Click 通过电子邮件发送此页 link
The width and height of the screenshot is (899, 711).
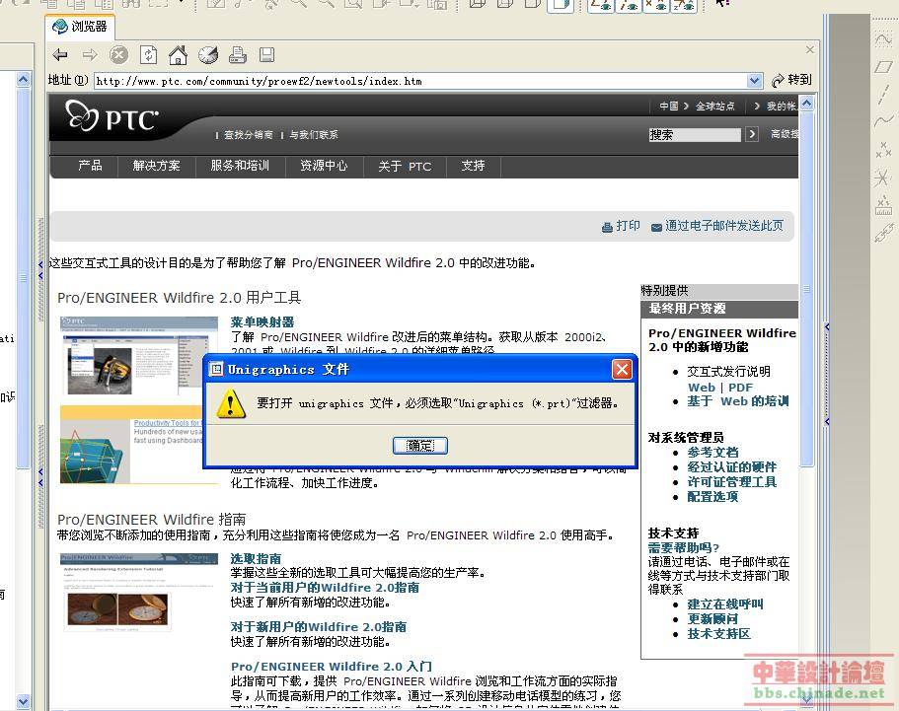717,226
